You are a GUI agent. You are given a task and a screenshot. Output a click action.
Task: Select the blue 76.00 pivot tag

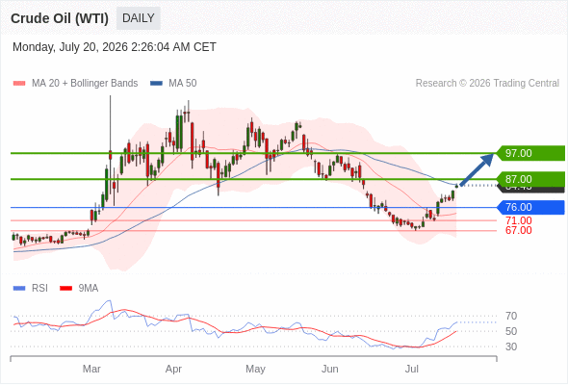(530, 208)
